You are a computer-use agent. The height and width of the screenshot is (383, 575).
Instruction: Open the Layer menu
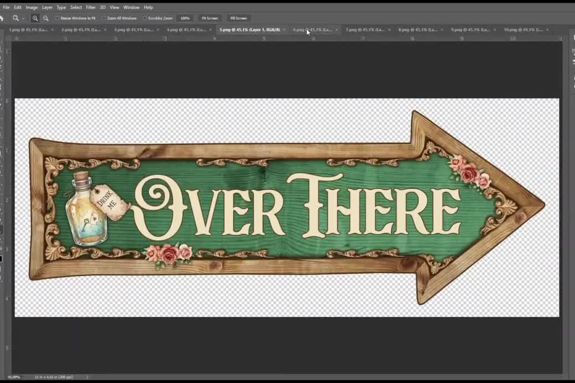pos(47,7)
